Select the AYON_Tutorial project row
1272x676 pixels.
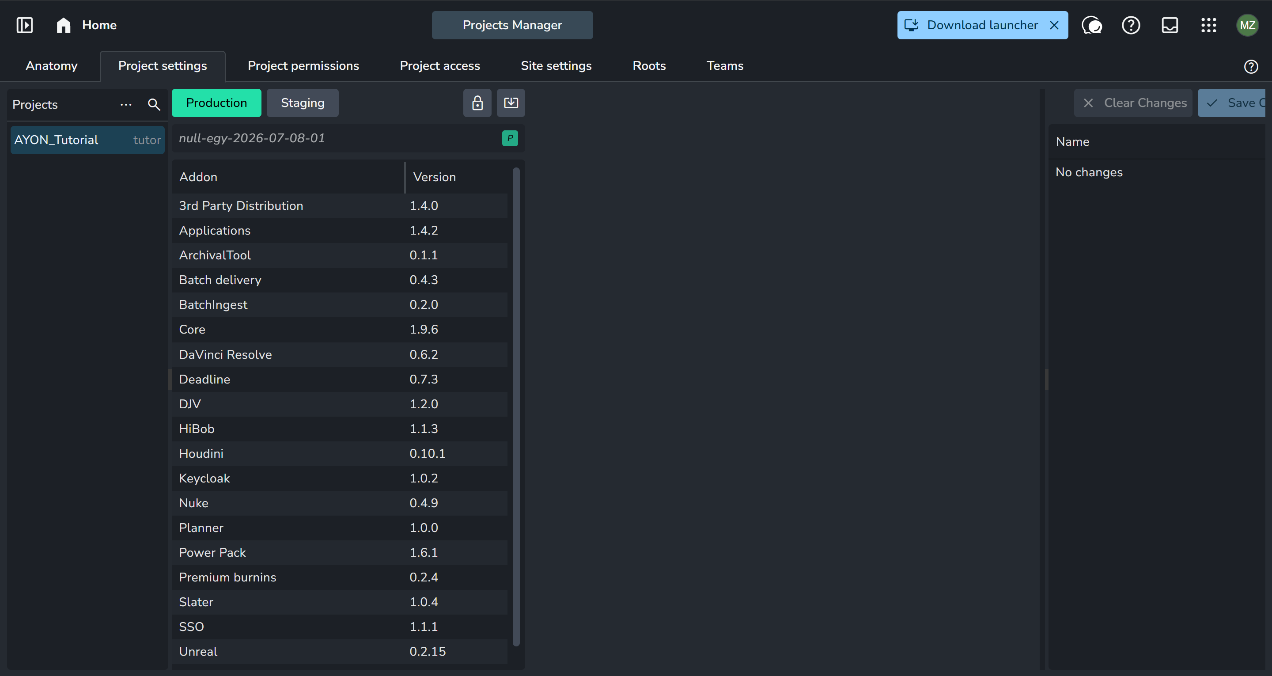(x=87, y=140)
